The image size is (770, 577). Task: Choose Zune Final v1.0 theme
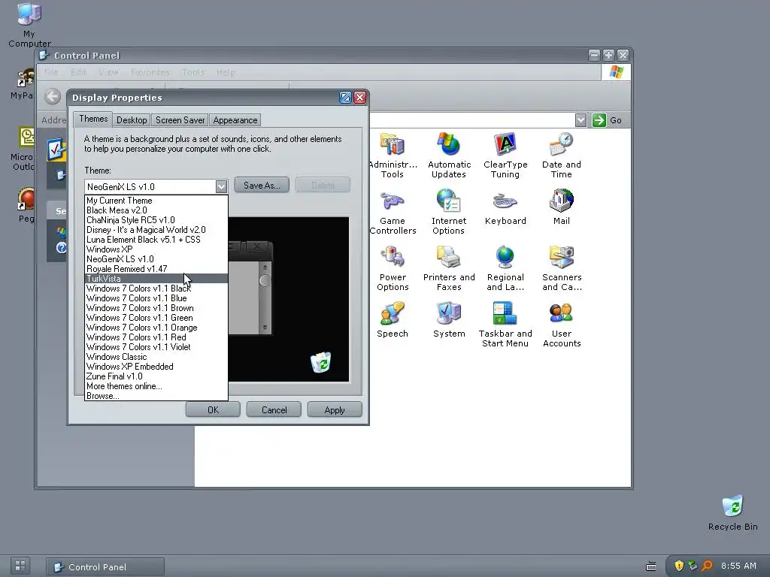tap(156, 376)
